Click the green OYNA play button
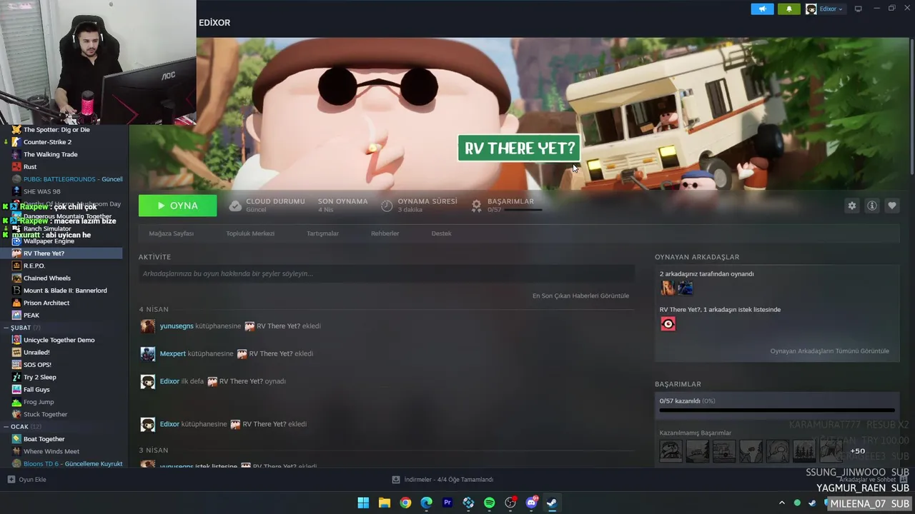The image size is (915, 514). [177, 206]
